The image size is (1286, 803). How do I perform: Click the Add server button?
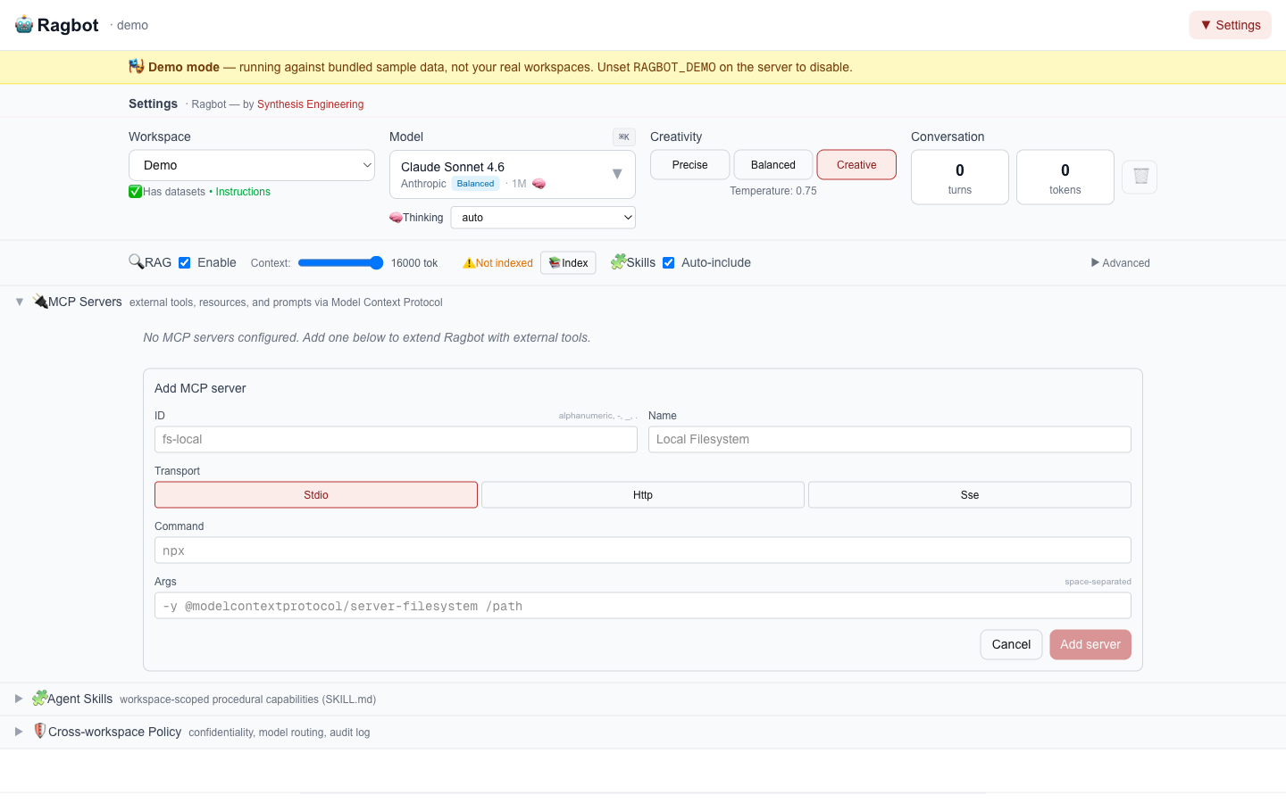1090,645
